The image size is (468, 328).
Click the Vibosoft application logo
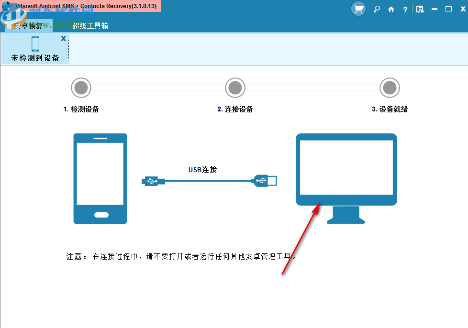(x=7, y=6)
